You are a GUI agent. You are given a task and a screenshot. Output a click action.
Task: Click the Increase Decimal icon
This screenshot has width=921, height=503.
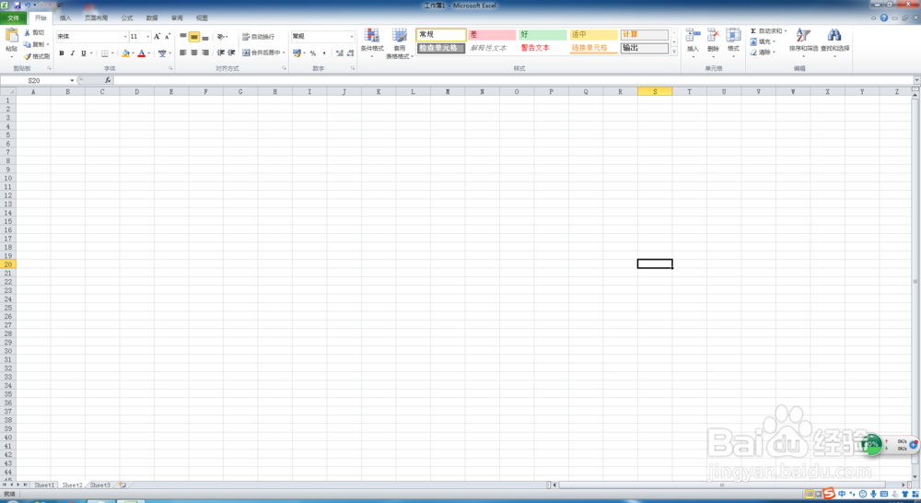point(340,53)
